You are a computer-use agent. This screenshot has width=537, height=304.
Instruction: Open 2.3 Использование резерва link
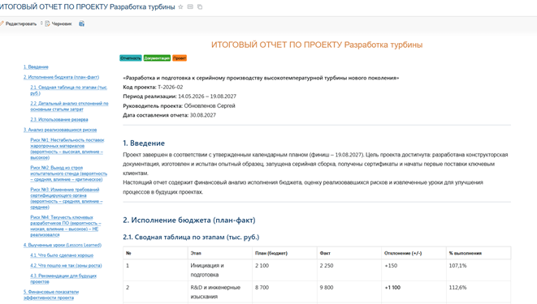click(x=59, y=119)
